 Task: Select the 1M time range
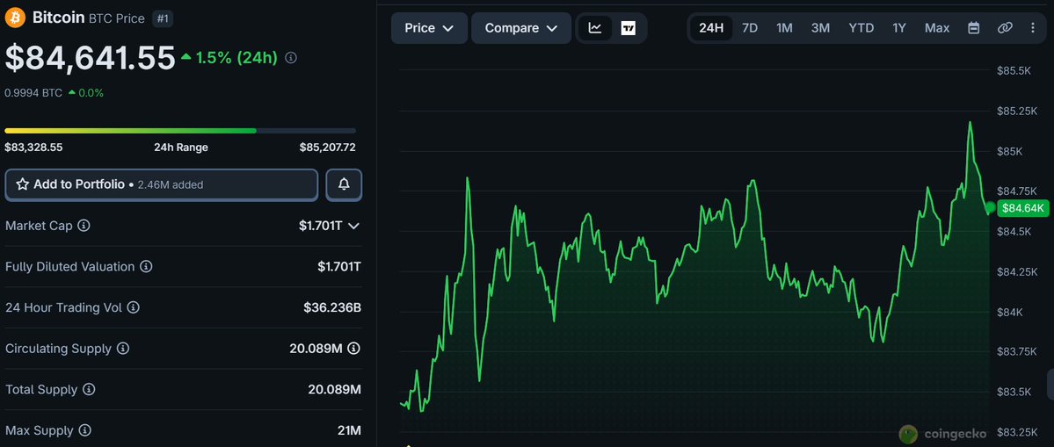coord(784,28)
